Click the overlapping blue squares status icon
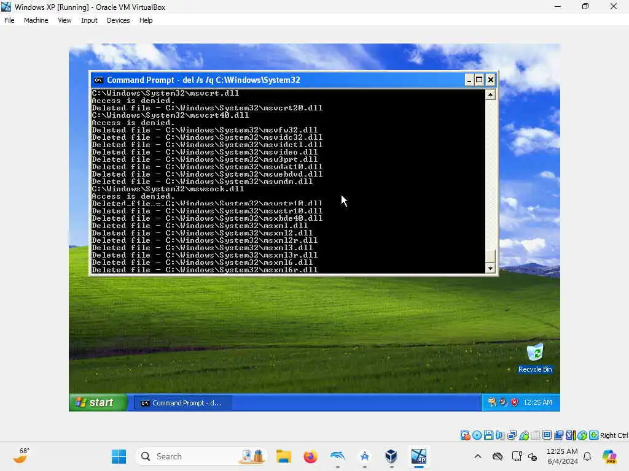This screenshot has width=629, height=471. coord(559,435)
